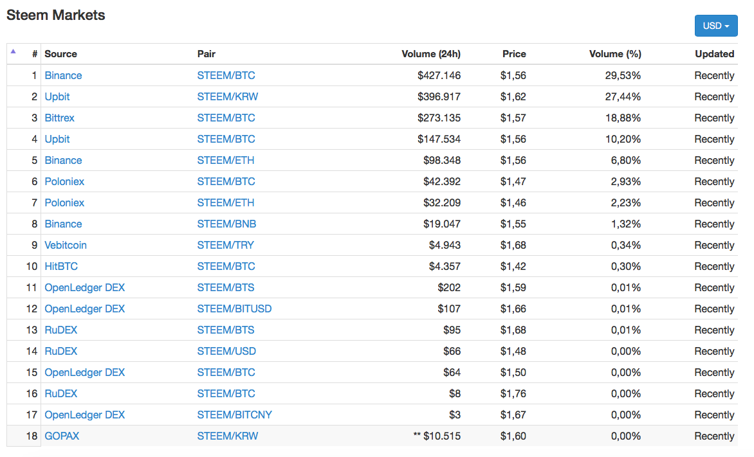Open Binance link in row 1
Screen dimensions: 754x457
(x=63, y=75)
